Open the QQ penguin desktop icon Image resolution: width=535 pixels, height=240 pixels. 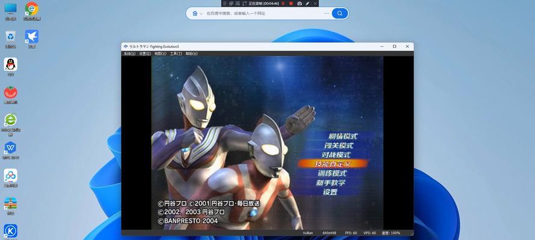[11, 67]
